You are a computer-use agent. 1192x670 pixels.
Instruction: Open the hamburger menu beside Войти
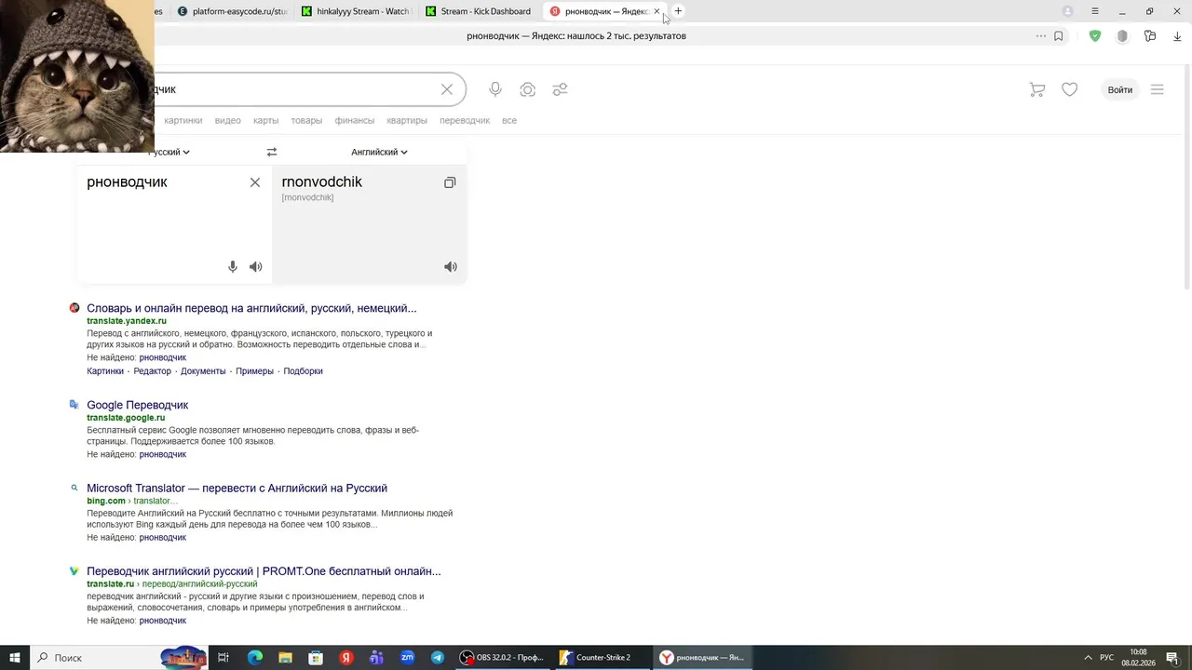point(1158,89)
